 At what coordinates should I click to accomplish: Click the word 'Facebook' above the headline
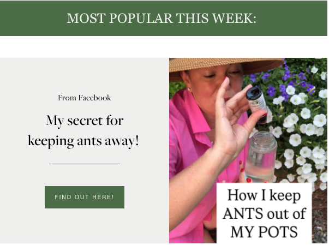pyautogui.click(x=94, y=98)
